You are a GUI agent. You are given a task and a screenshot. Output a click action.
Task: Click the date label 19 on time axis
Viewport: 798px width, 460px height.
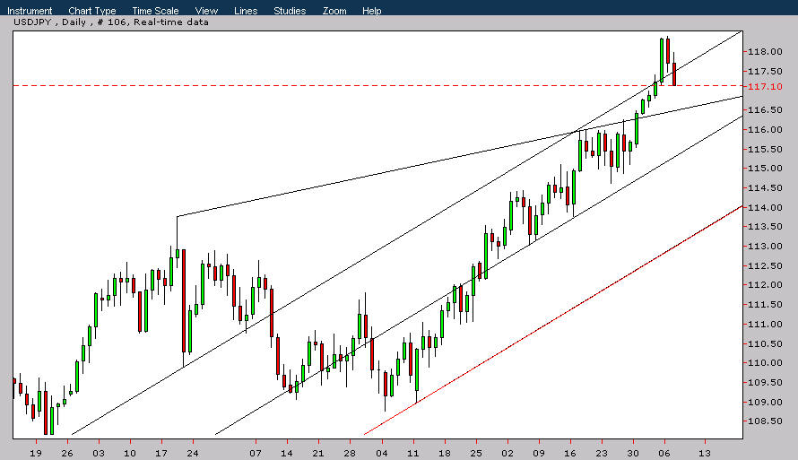(x=36, y=454)
